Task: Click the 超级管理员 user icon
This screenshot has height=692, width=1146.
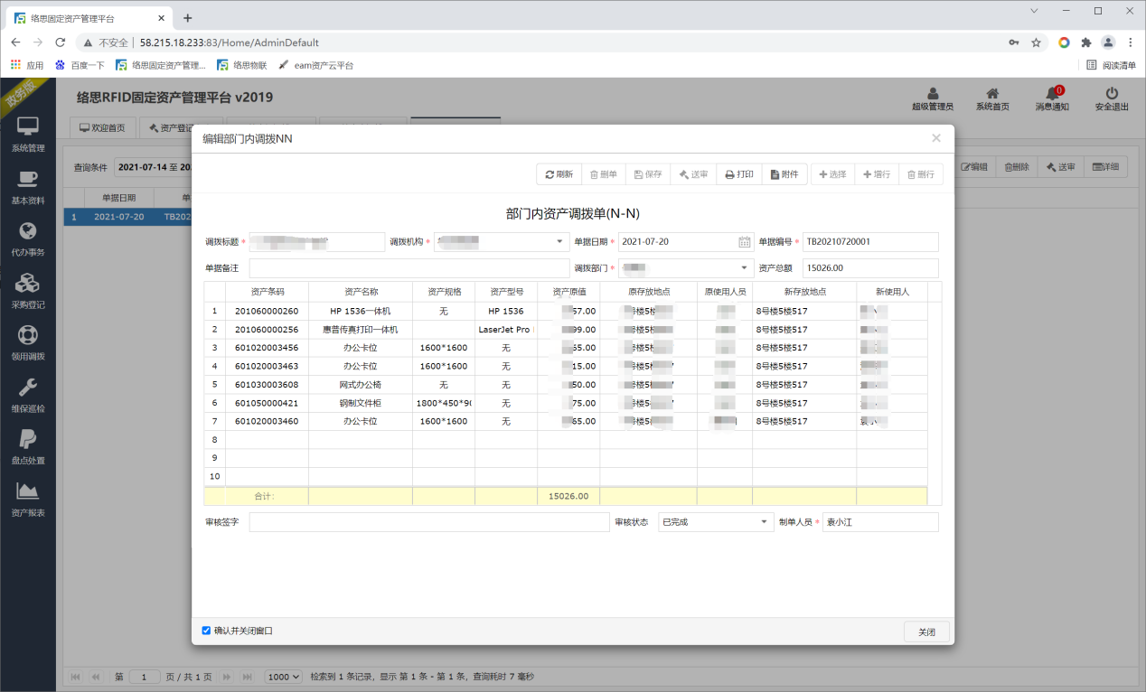Action: [x=933, y=98]
